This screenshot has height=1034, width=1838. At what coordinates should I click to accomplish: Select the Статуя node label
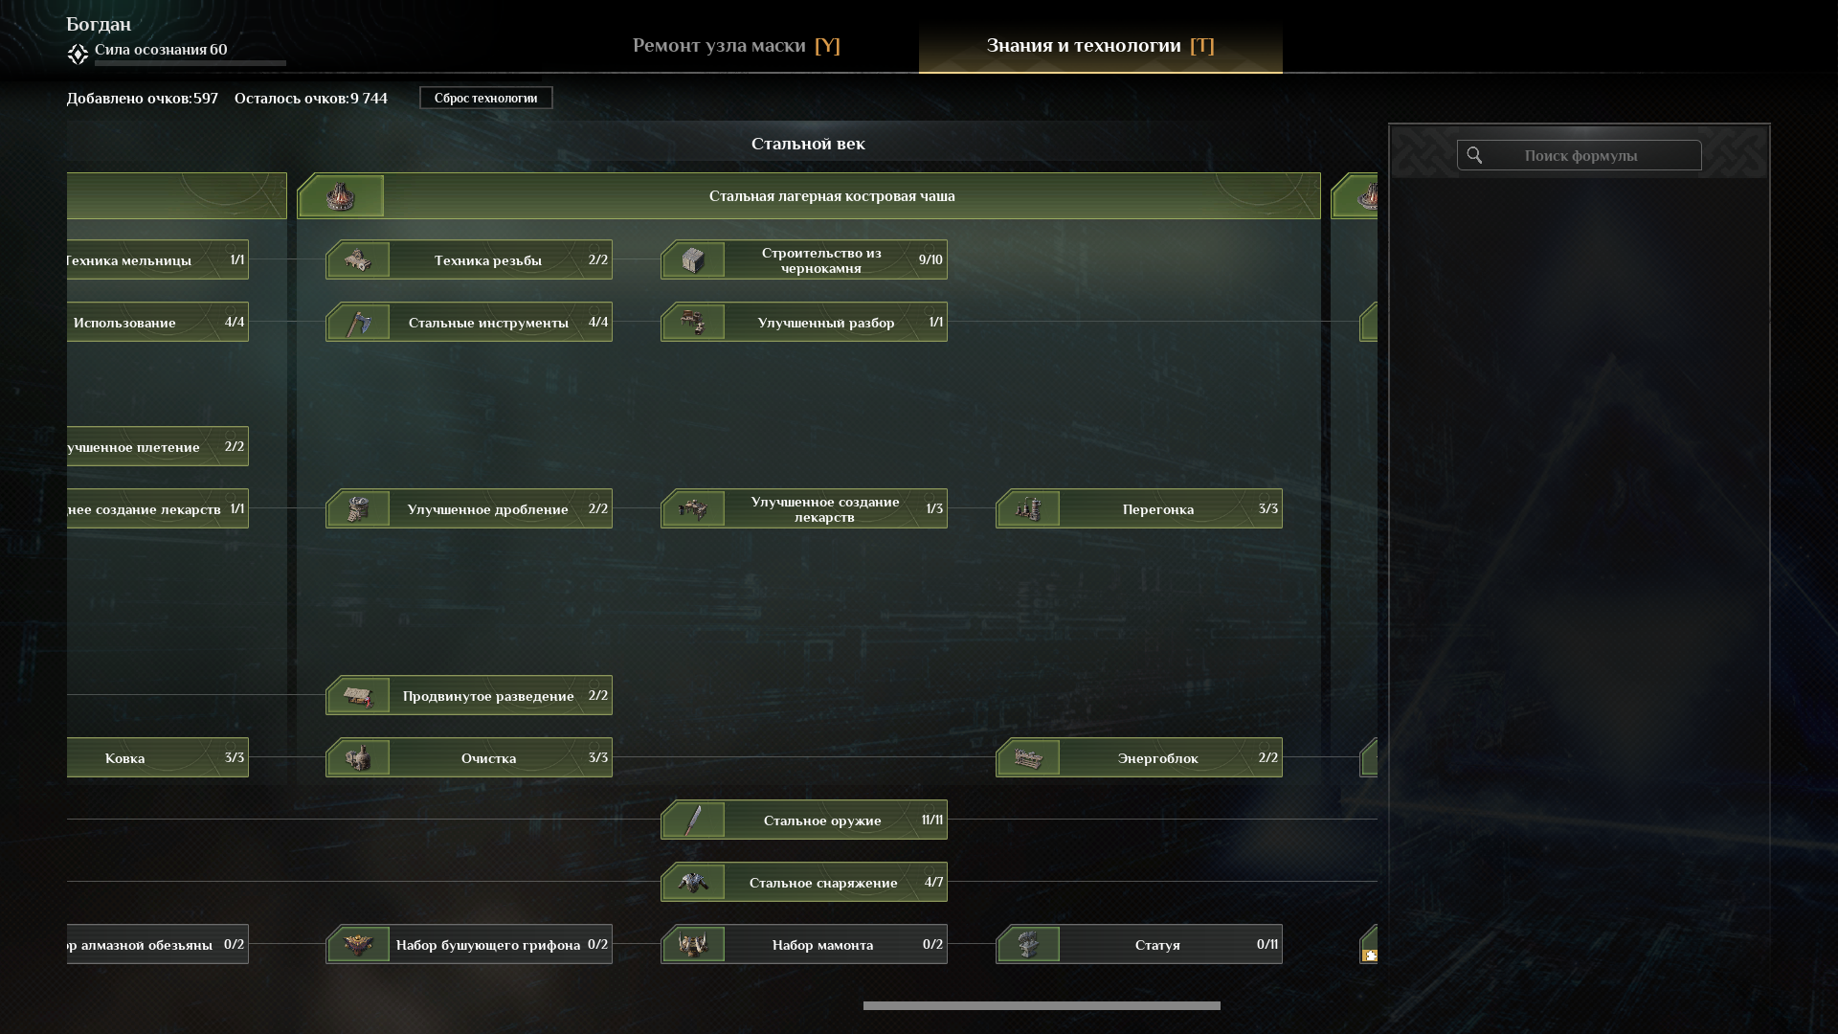tap(1157, 945)
